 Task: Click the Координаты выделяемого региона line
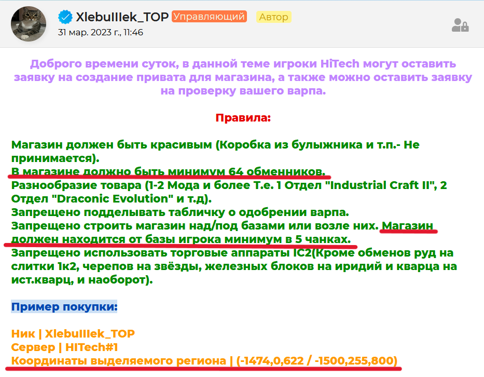204,360
